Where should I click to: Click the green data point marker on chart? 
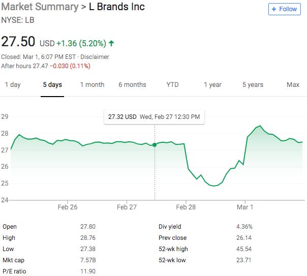coord(155,145)
